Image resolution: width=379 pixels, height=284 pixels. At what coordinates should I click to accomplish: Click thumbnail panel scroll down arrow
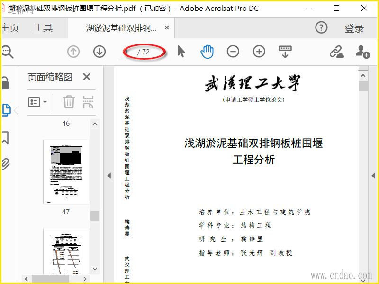pos(95,269)
